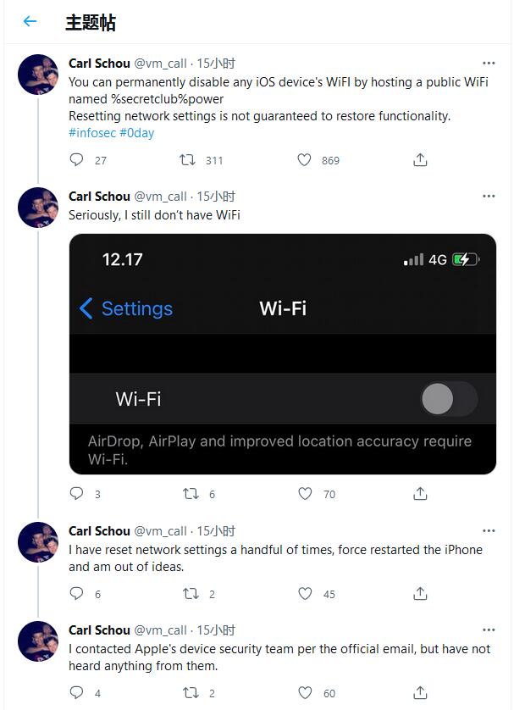This screenshot has width=514, height=710.
Task: Share the first tweet via share icon
Action: click(419, 161)
